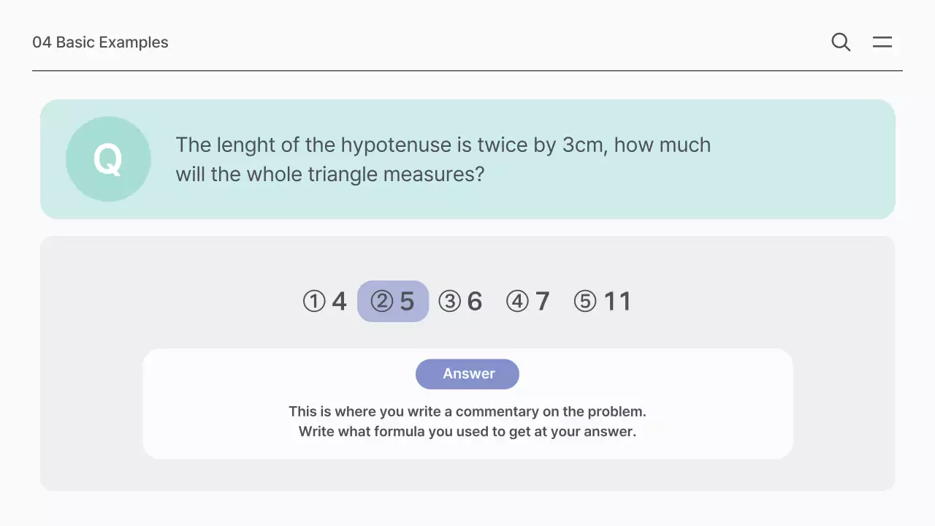The width and height of the screenshot is (935, 526).
Task: Click "will the whole triangle measures?" text
Action: (x=329, y=174)
